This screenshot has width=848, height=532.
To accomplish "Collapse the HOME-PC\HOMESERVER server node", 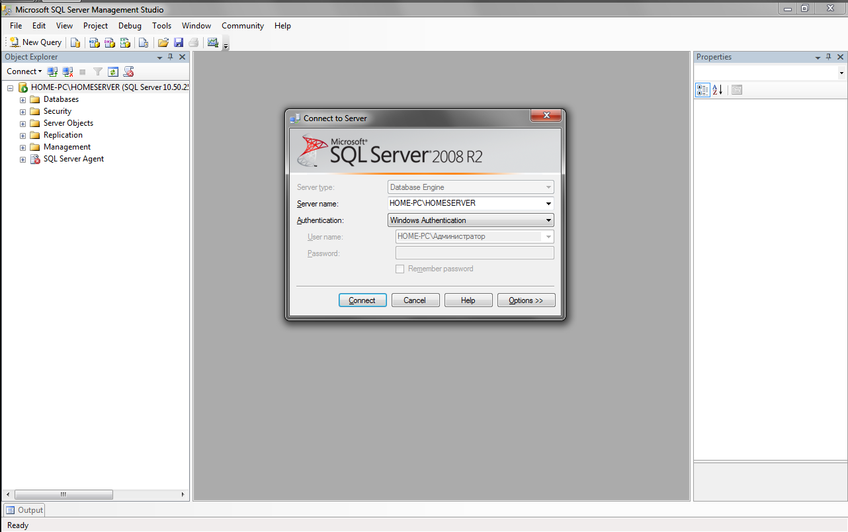I will point(11,87).
